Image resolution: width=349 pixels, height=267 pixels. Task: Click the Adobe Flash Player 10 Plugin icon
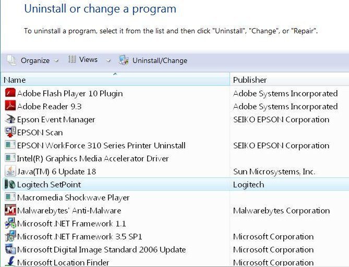tap(10, 93)
